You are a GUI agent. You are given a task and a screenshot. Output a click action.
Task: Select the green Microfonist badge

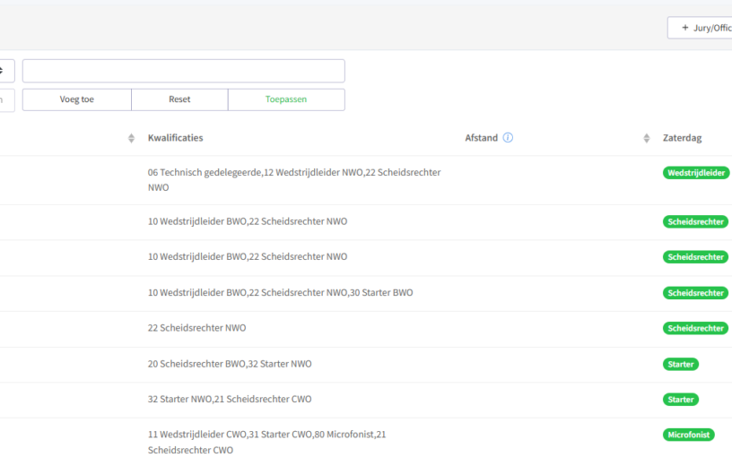688,435
